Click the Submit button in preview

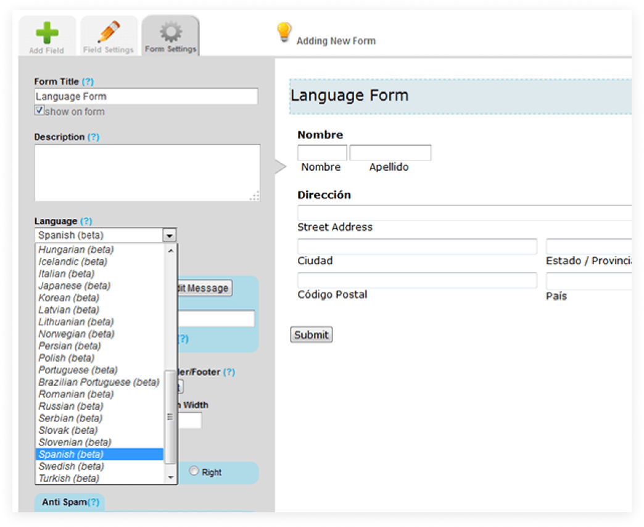coord(312,334)
